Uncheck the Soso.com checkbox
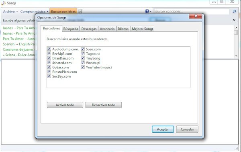 pos(83,49)
